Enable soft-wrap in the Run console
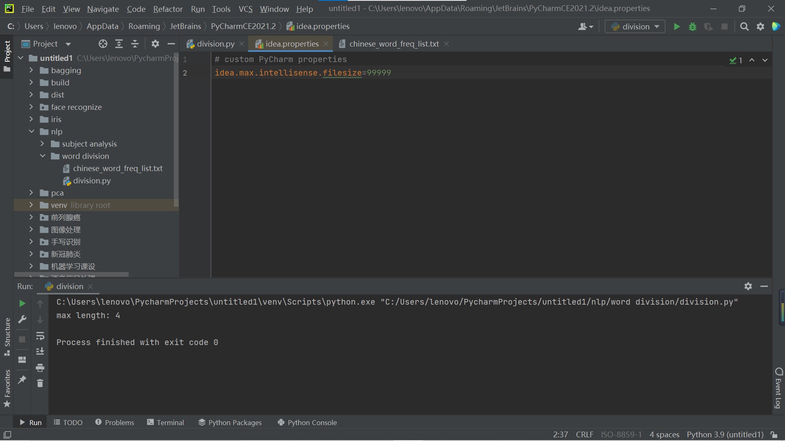The height and width of the screenshot is (441, 785). [x=40, y=336]
